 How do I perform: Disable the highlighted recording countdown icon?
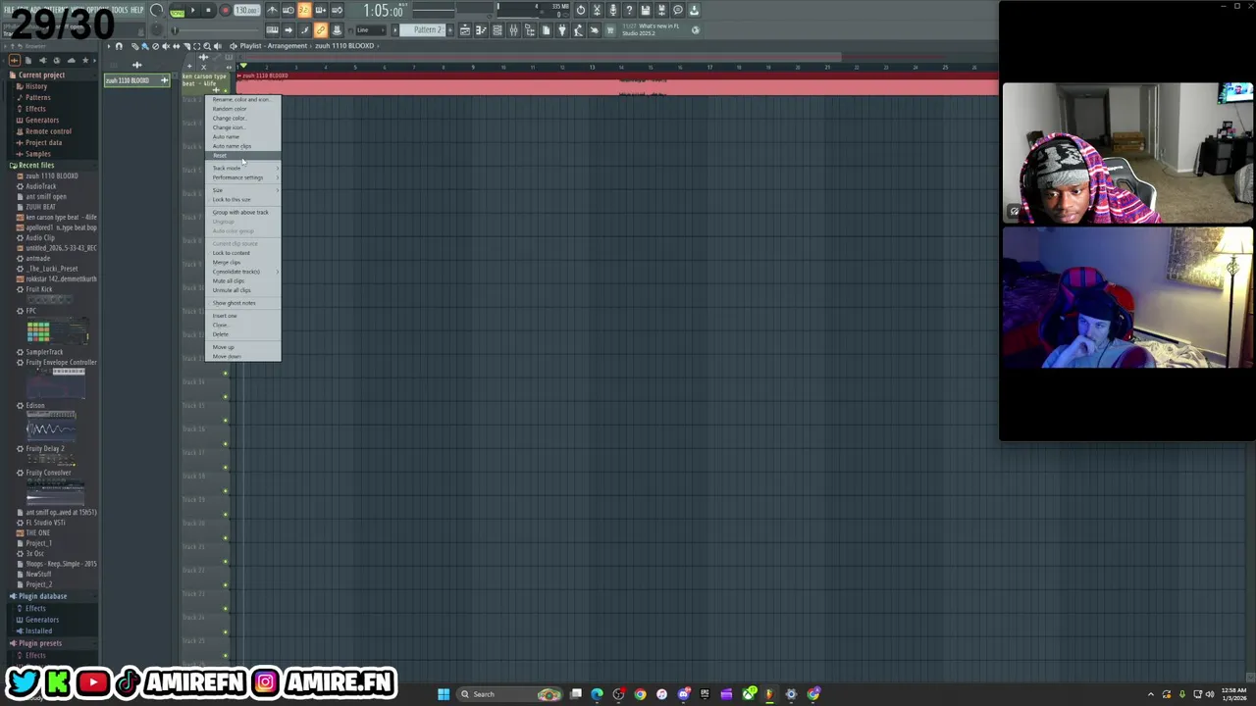(304, 11)
